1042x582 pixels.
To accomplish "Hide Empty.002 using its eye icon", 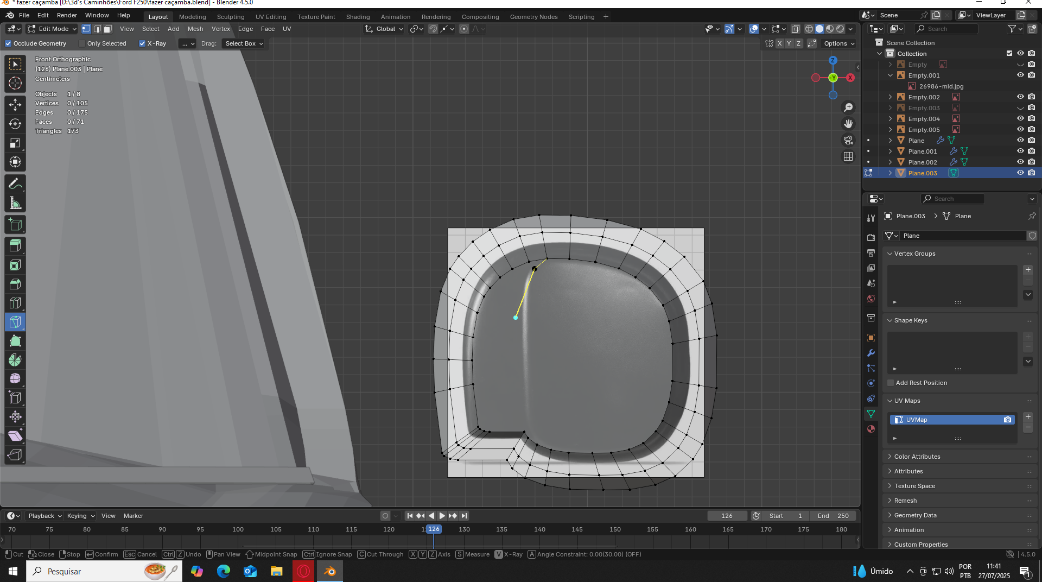I will (x=1020, y=97).
